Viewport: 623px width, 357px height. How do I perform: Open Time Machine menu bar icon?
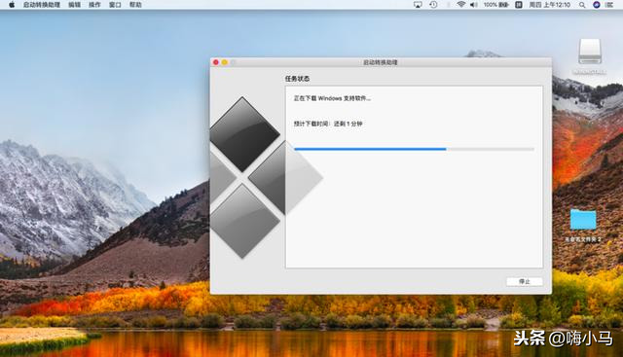click(x=433, y=5)
